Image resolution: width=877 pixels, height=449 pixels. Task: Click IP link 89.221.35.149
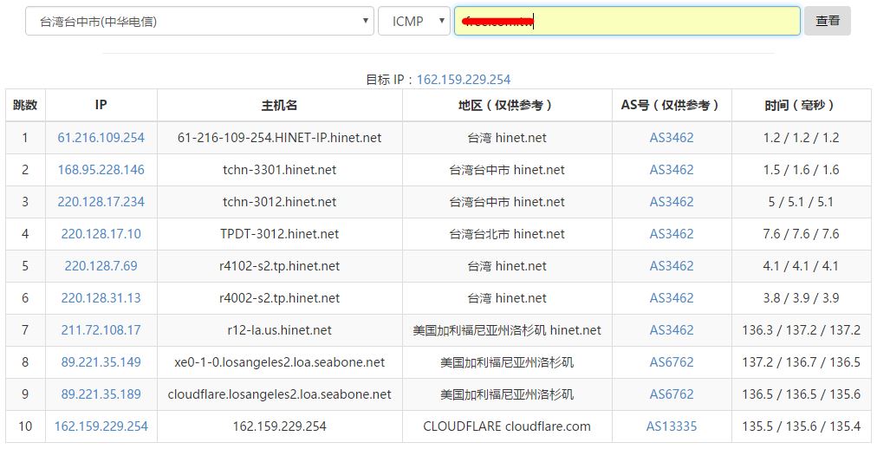click(101, 362)
